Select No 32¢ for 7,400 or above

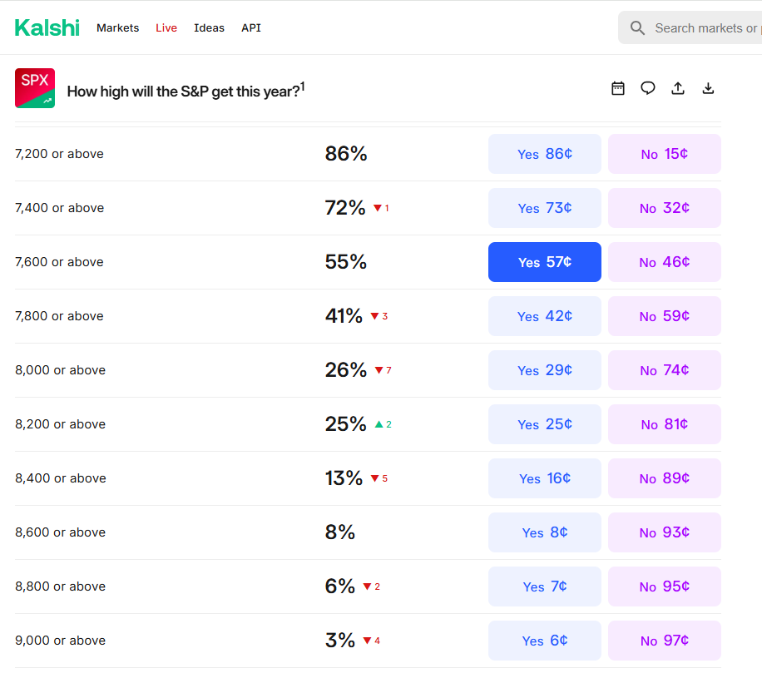coord(665,208)
